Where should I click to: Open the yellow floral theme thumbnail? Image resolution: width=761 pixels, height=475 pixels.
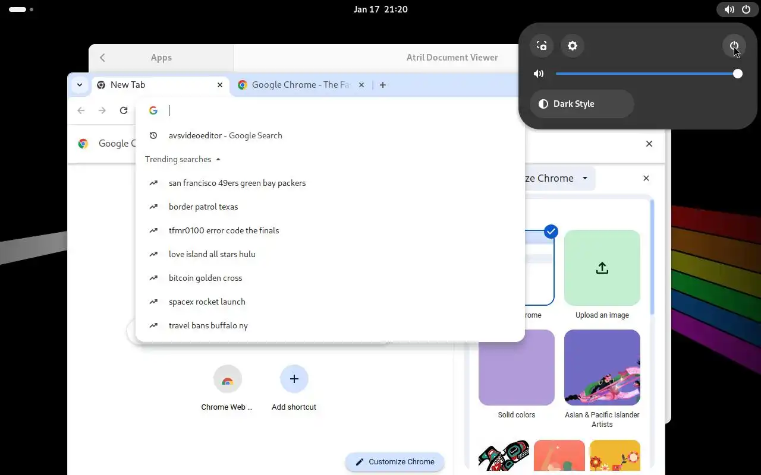click(x=615, y=455)
